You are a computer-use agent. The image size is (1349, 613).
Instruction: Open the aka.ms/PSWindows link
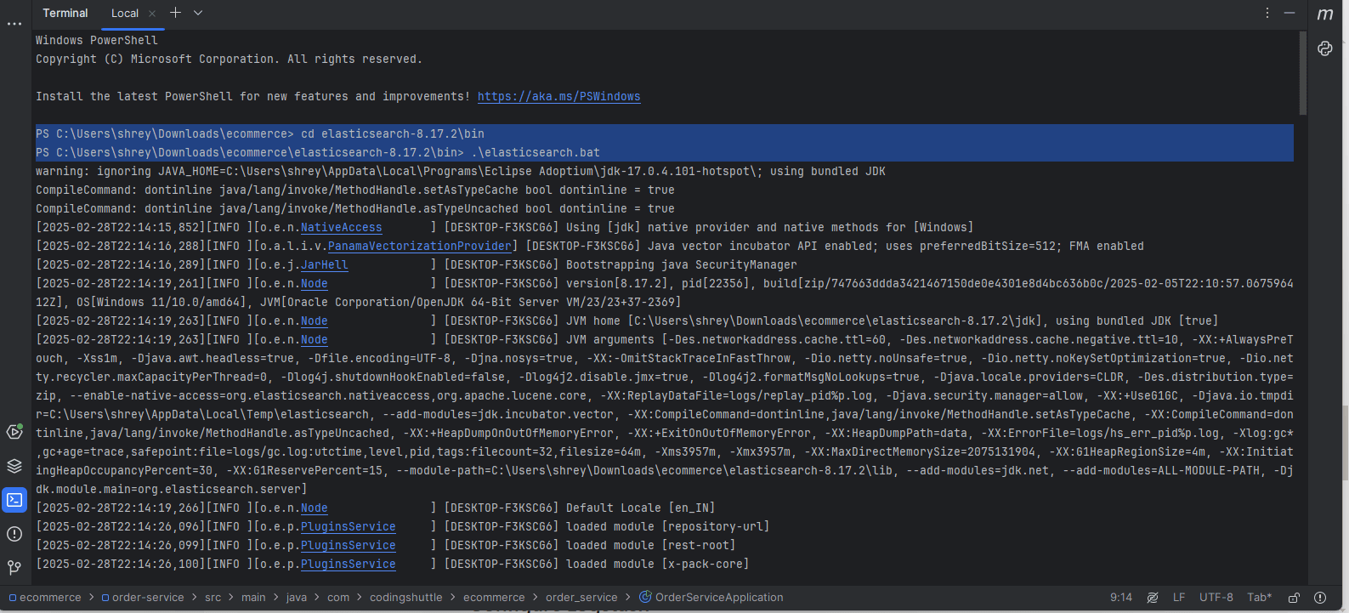coord(559,96)
